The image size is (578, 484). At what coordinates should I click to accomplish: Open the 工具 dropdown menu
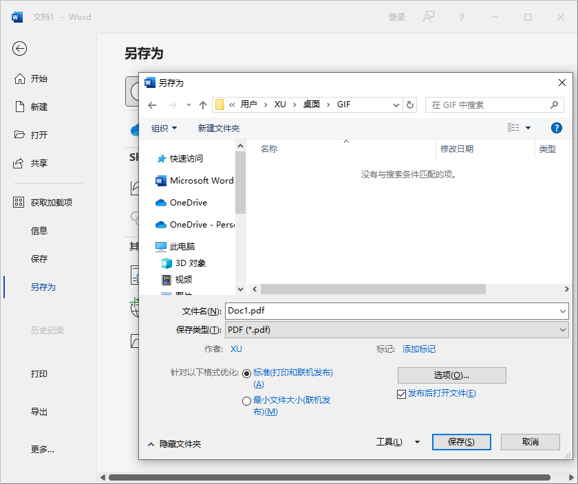(x=389, y=442)
